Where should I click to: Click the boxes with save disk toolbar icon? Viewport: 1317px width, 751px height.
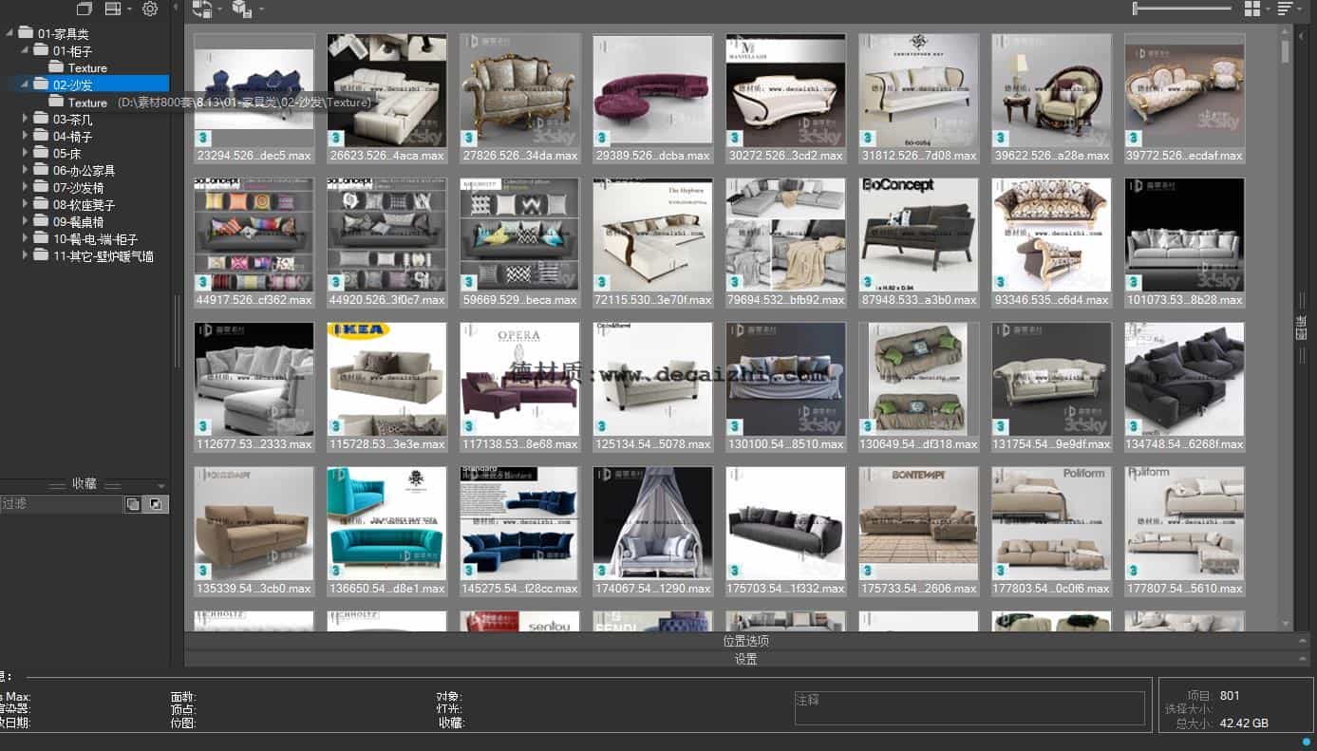[242, 9]
